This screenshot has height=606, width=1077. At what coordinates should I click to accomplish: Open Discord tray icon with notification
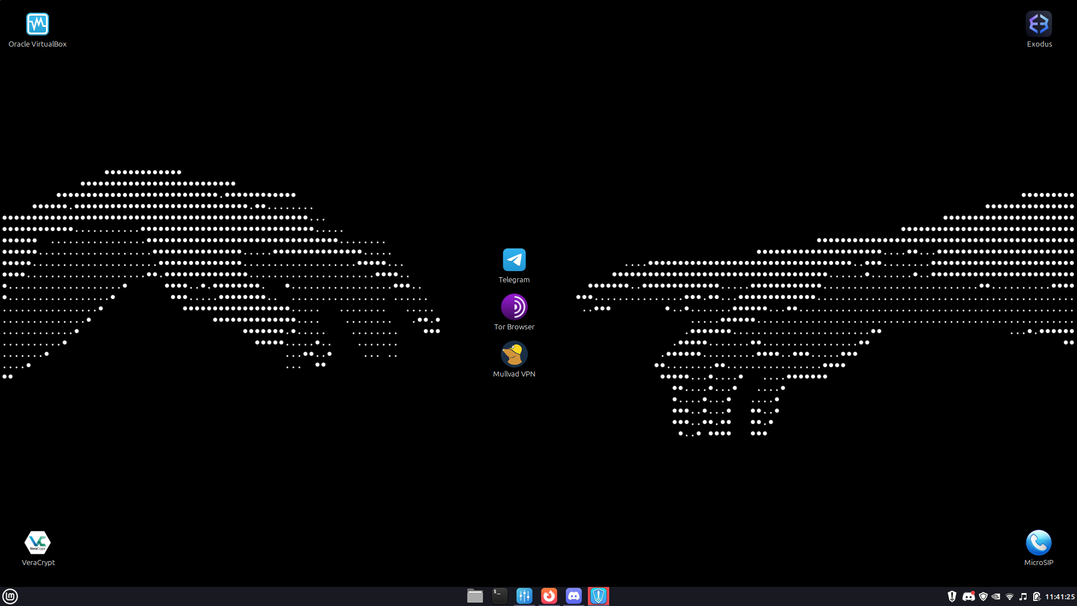click(x=968, y=596)
